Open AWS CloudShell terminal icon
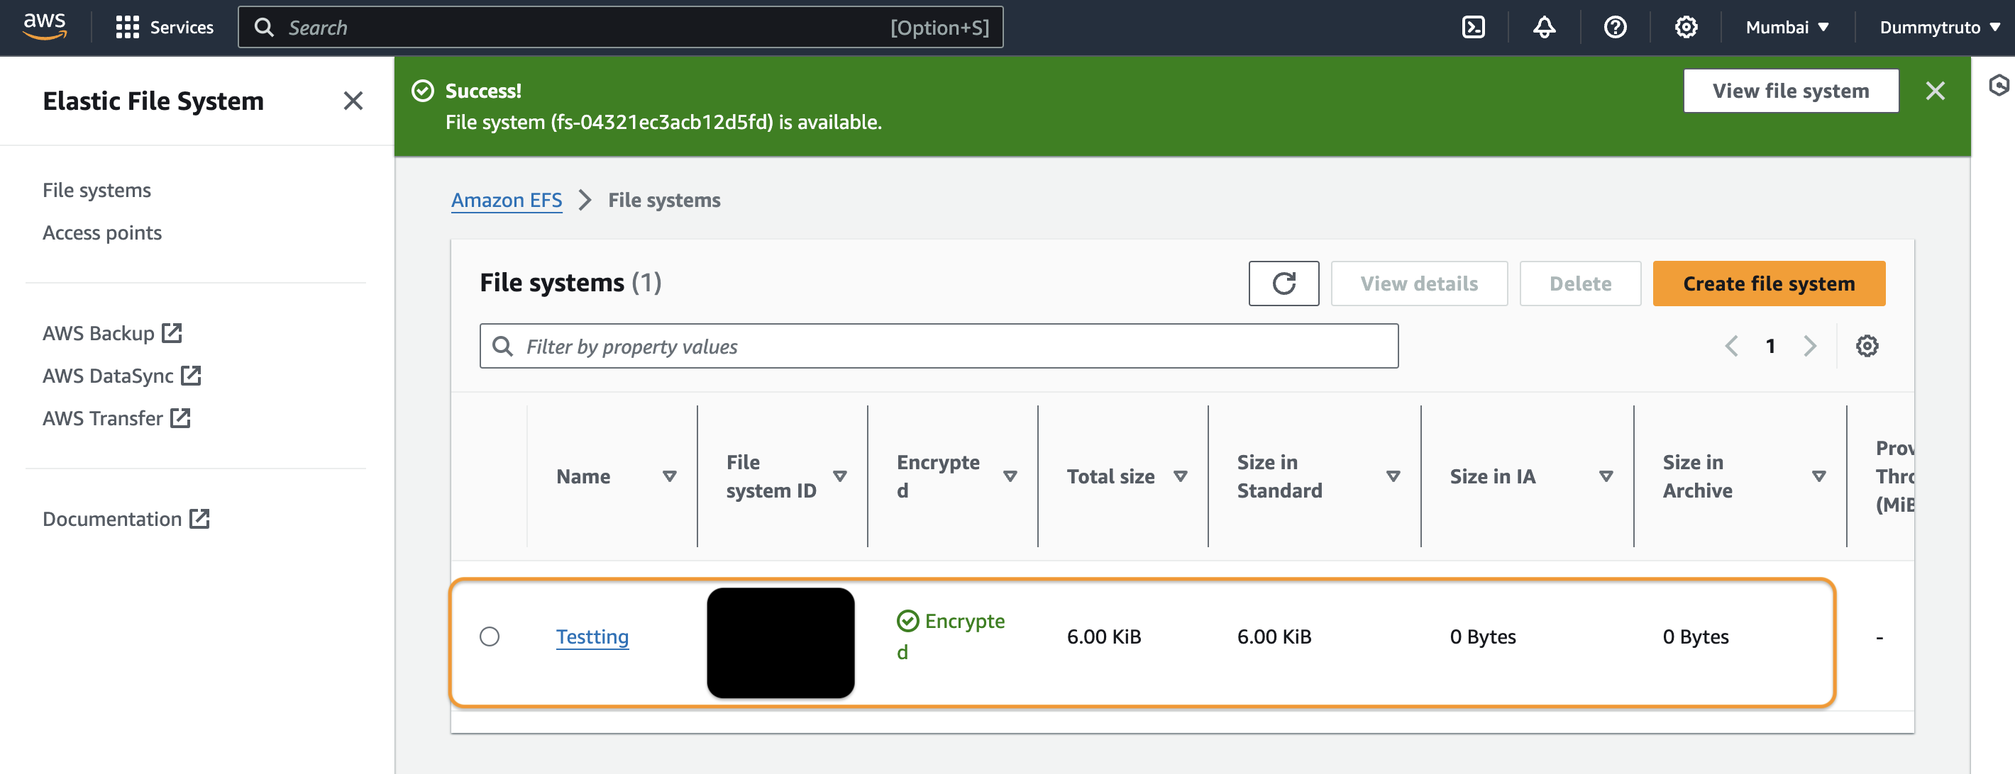The image size is (2015, 774). coord(1473,28)
